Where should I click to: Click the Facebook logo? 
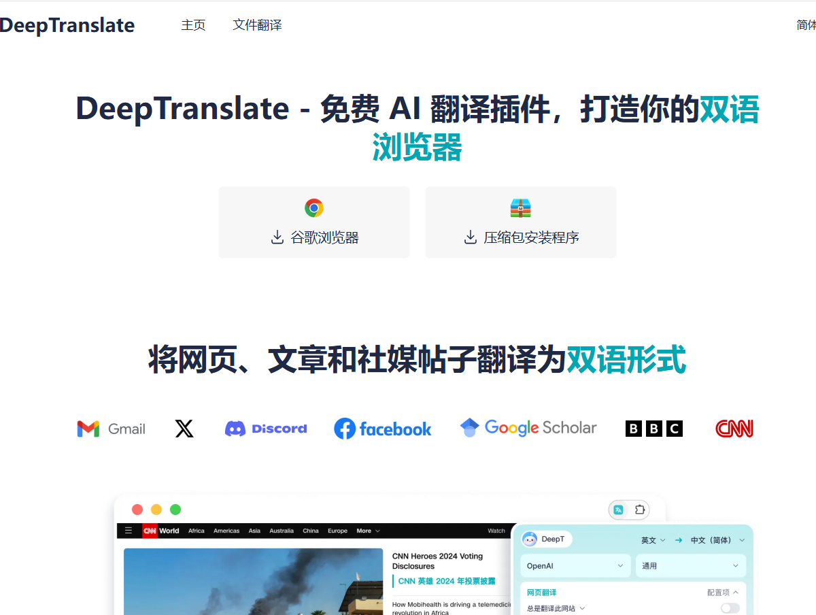point(383,429)
